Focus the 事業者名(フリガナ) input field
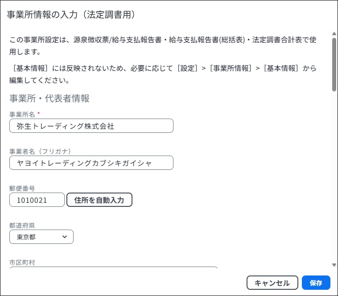 point(91,163)
